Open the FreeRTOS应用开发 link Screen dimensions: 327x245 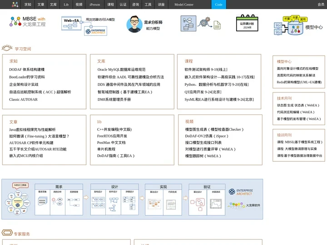tap(112, 136)
